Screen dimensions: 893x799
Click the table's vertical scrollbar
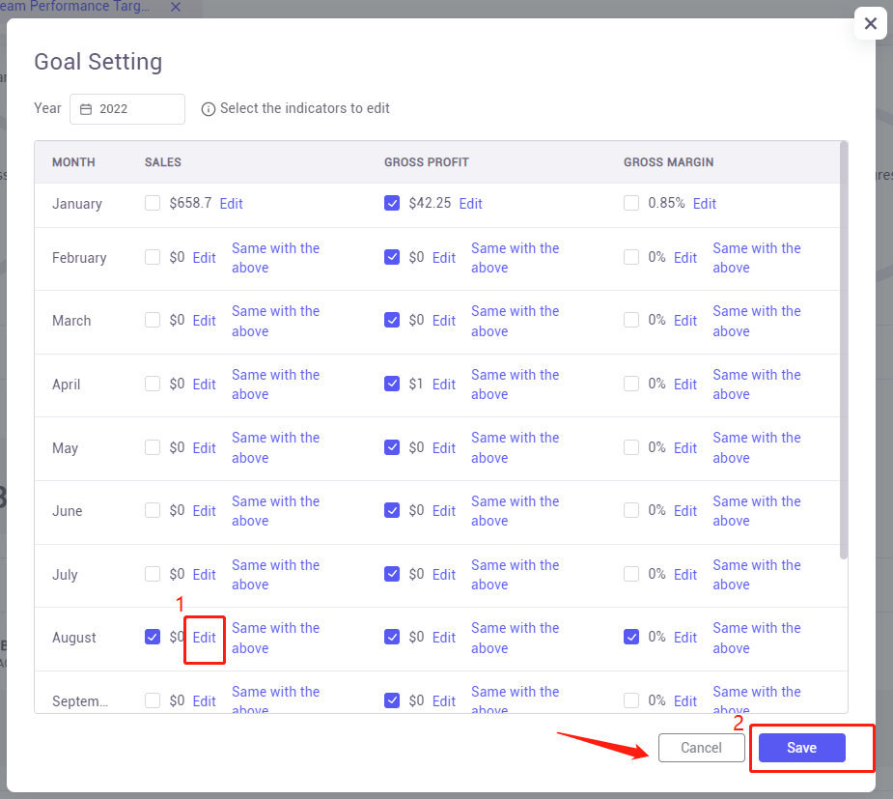pyautogui.click(x=844, y=351)
